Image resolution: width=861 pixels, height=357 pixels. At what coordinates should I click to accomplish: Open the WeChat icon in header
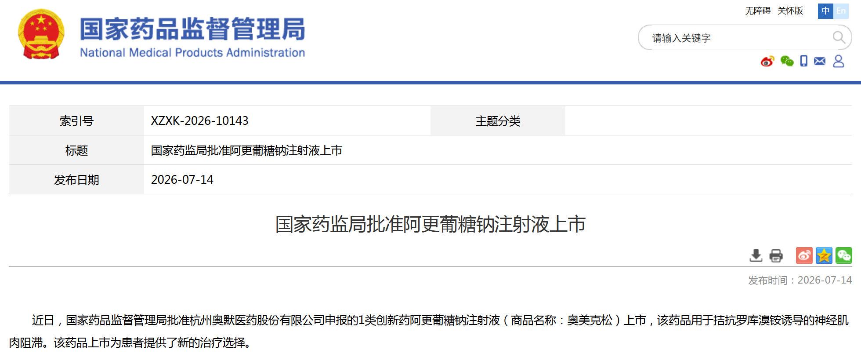(787, 61)
